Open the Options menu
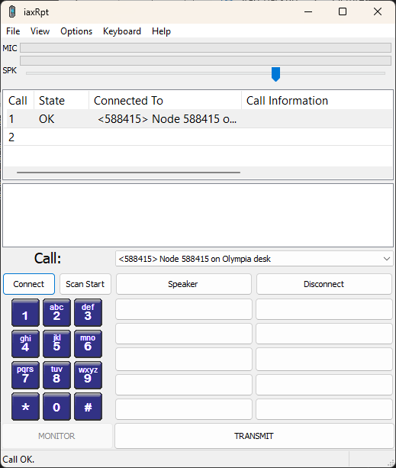Screen dimensions: 396x468 [76, 31]
